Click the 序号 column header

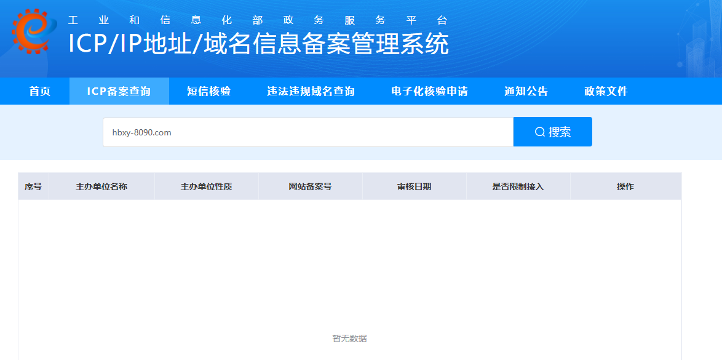tap(33, 186)
